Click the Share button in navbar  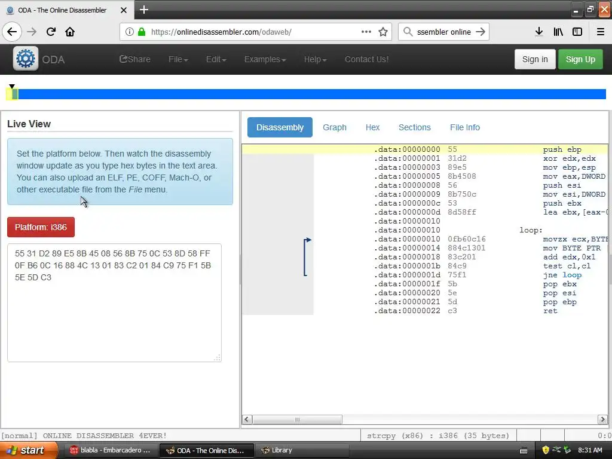coord(135,59)
